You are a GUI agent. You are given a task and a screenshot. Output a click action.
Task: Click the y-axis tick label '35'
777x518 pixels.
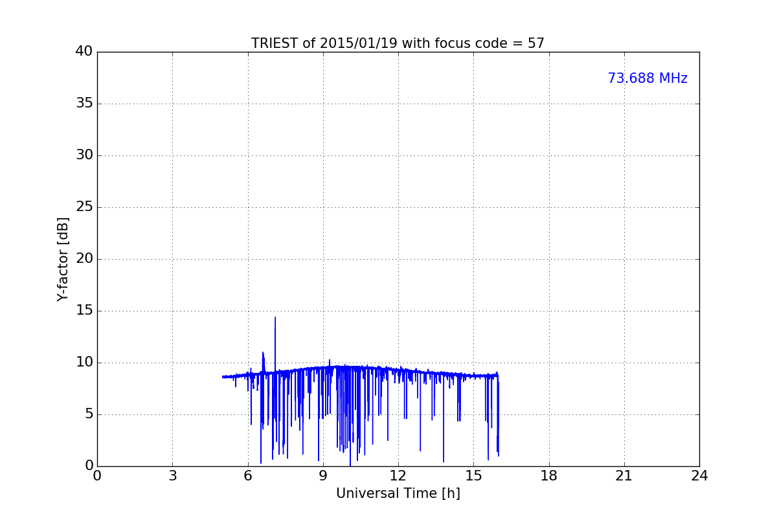[x=84, y=104]
